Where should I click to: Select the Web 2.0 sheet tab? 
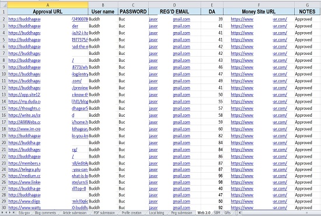pos(204,212)
